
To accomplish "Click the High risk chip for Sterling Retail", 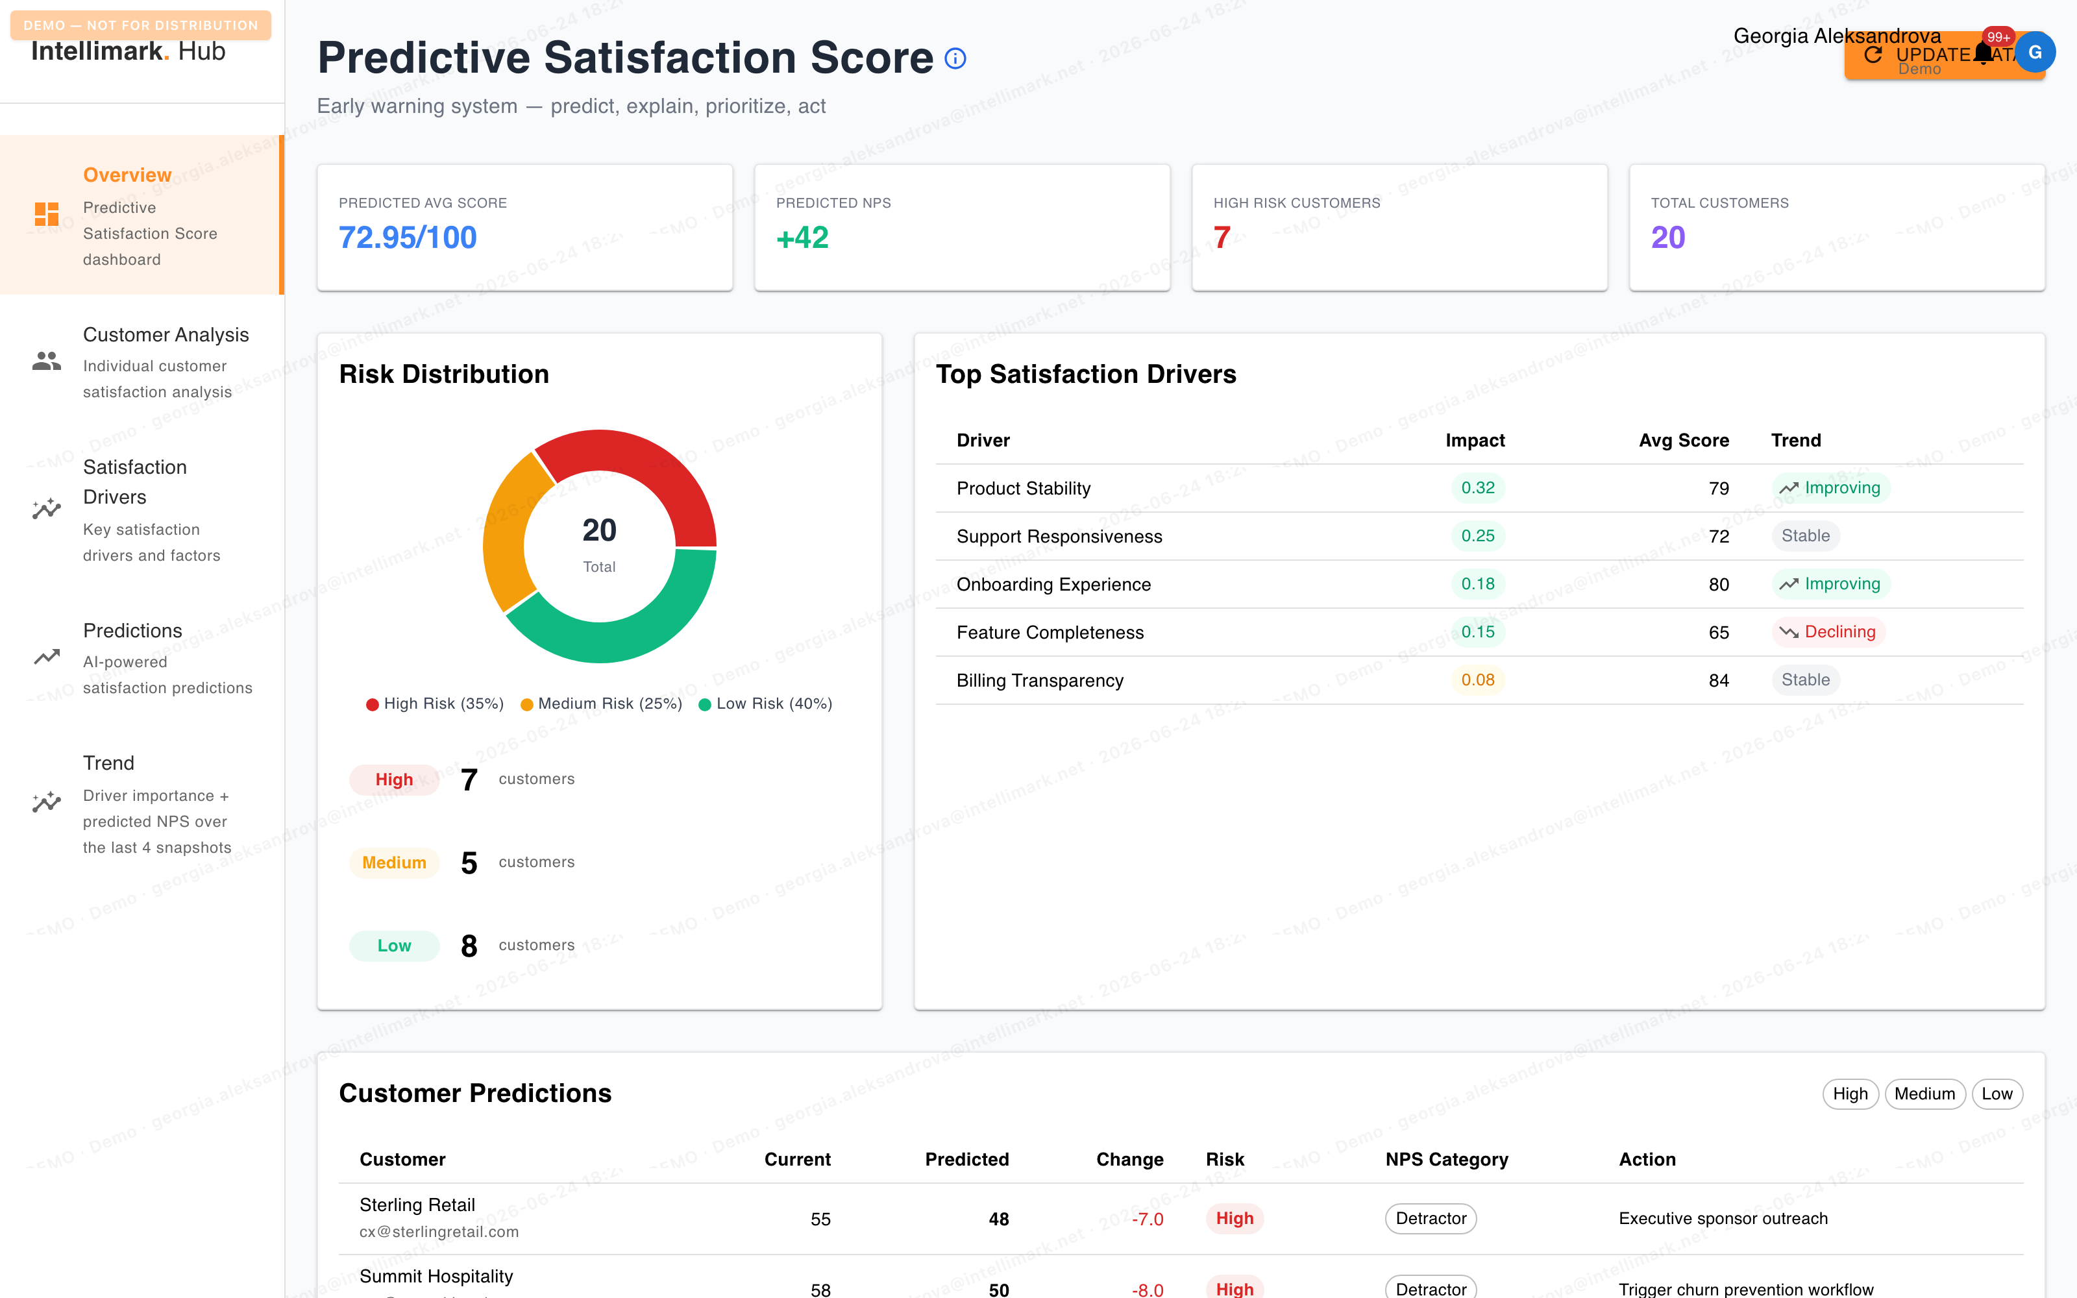I will (1234, 1219).
